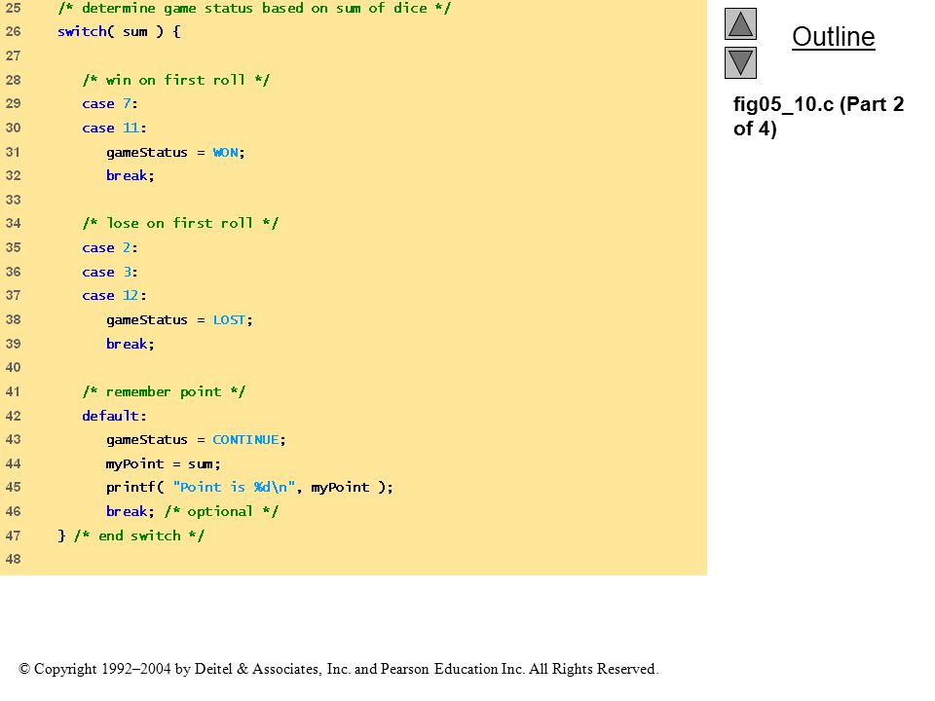Select the comment 'win on first roll'

point(176,80)
